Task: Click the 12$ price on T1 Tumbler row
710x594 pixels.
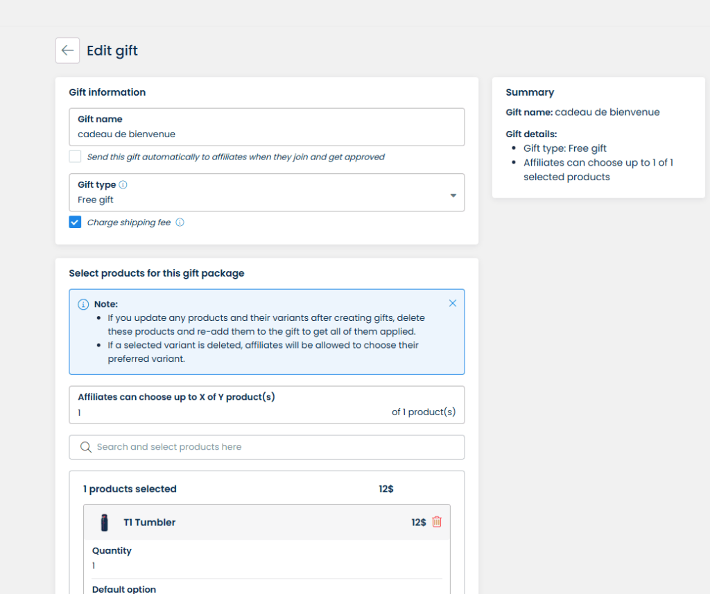Action: 418,523
